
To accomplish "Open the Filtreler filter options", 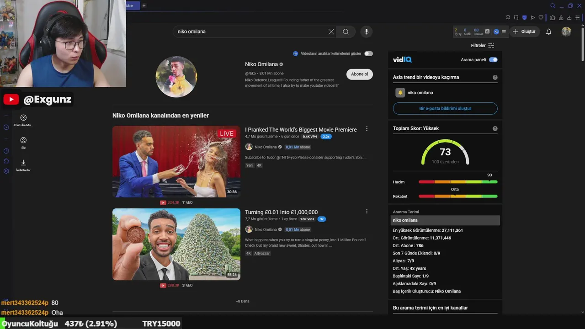I will click(x=483, y=45).
